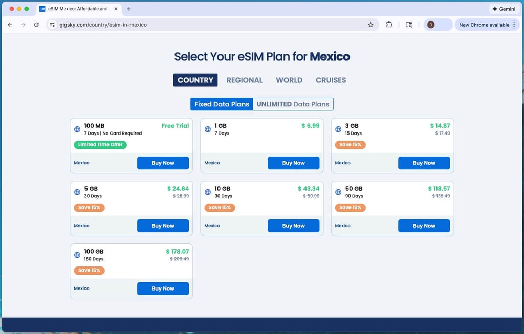Click Save 15% badge on 5 GB plan
Image resolution: width=524 pixels, height=334 pixels.
pyautogui.click(x=89, y=208)
